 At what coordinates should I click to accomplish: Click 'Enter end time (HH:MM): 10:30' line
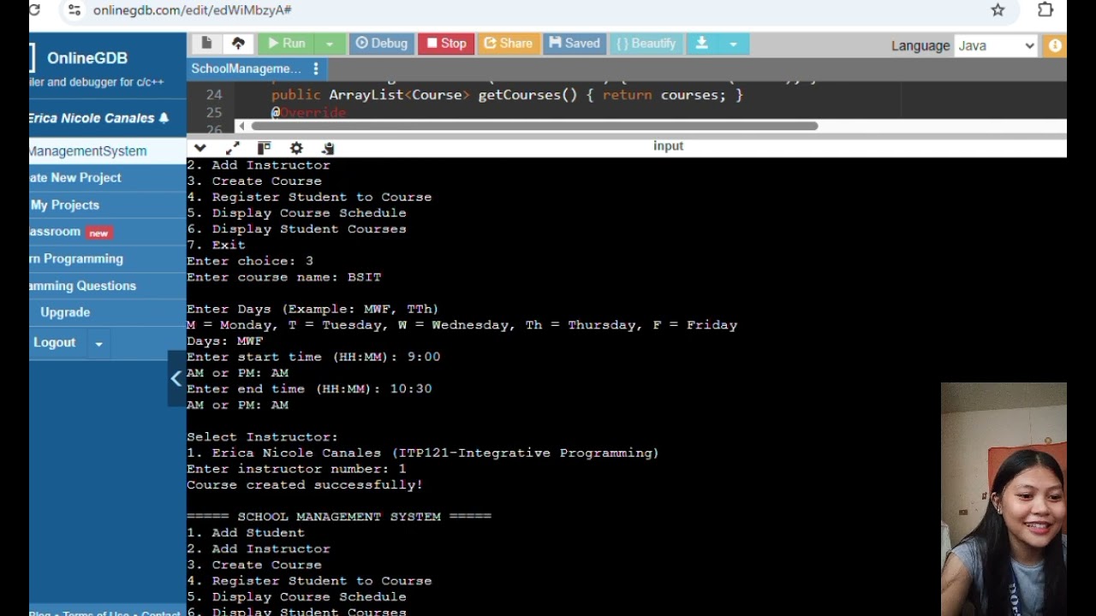309,389
